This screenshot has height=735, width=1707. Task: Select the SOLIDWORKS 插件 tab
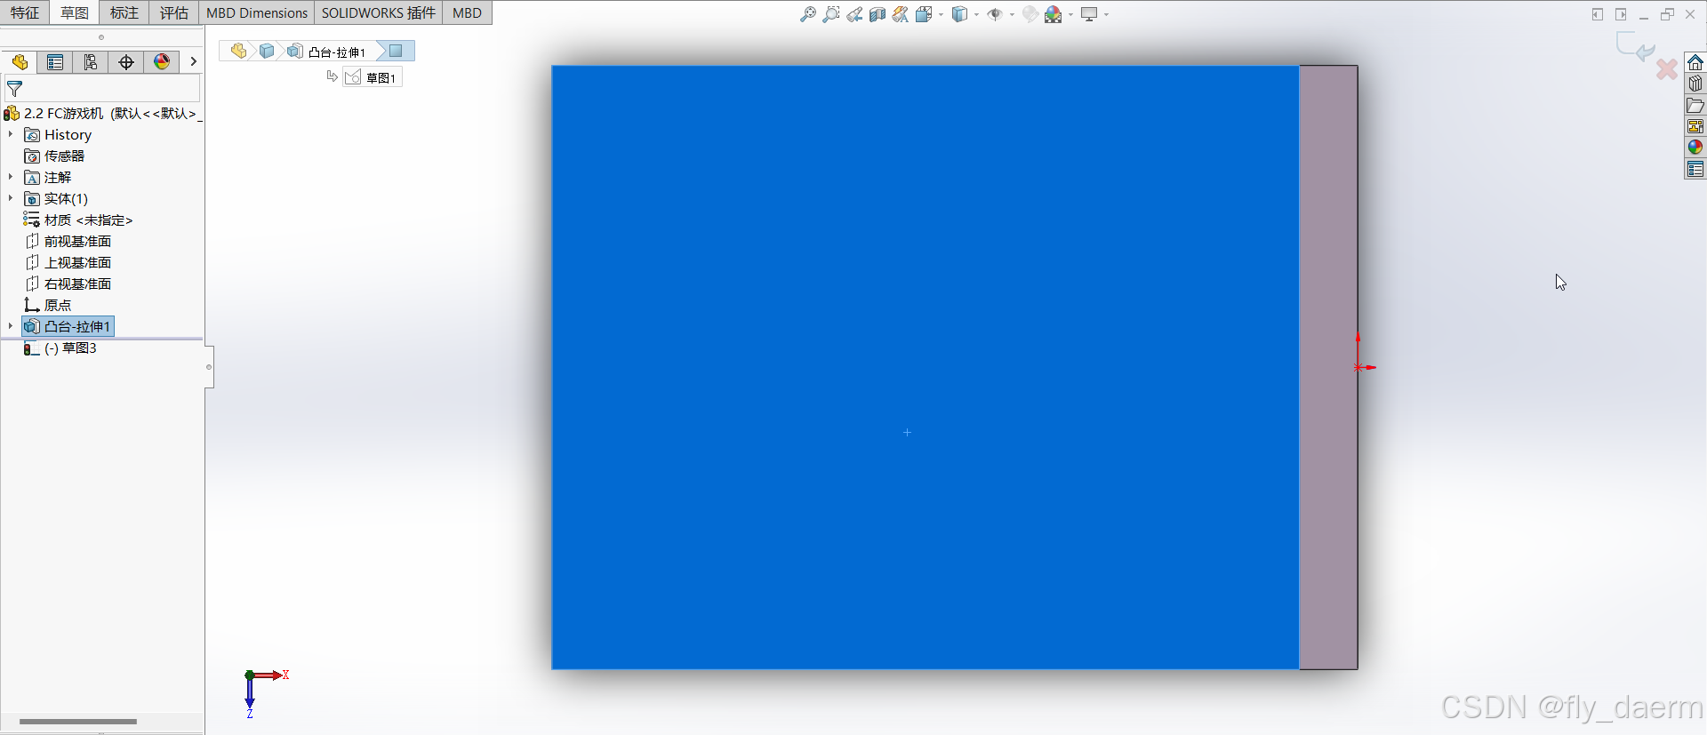[x=379, y=12]
